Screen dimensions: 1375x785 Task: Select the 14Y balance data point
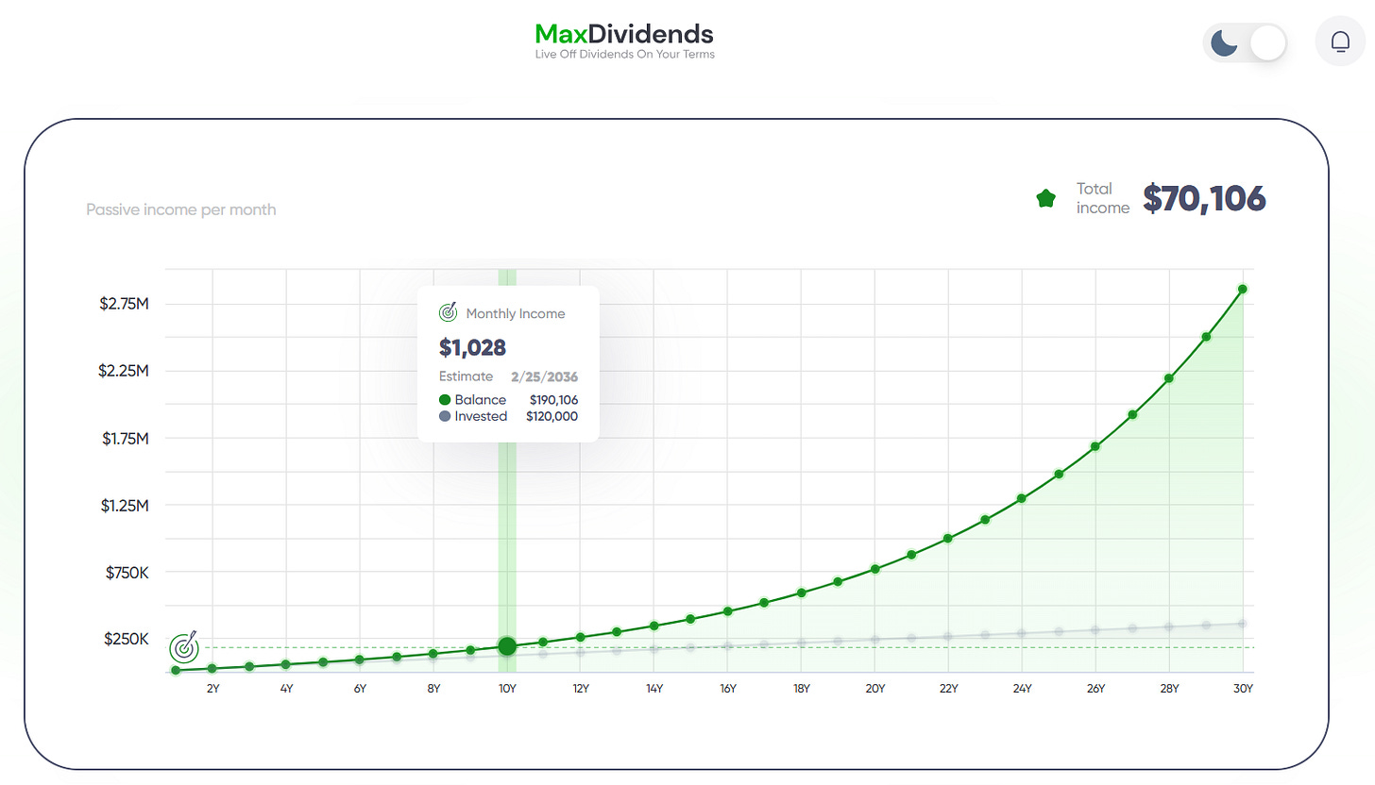pyautogui.click(x=654, y=626)
